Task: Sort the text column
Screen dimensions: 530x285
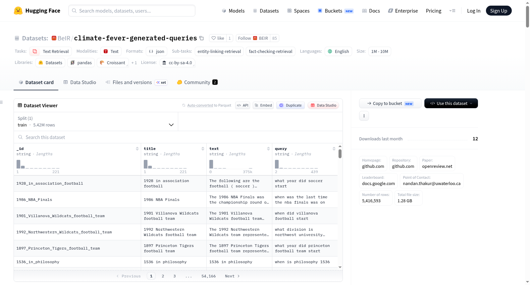Action: [x=268, y=149]
